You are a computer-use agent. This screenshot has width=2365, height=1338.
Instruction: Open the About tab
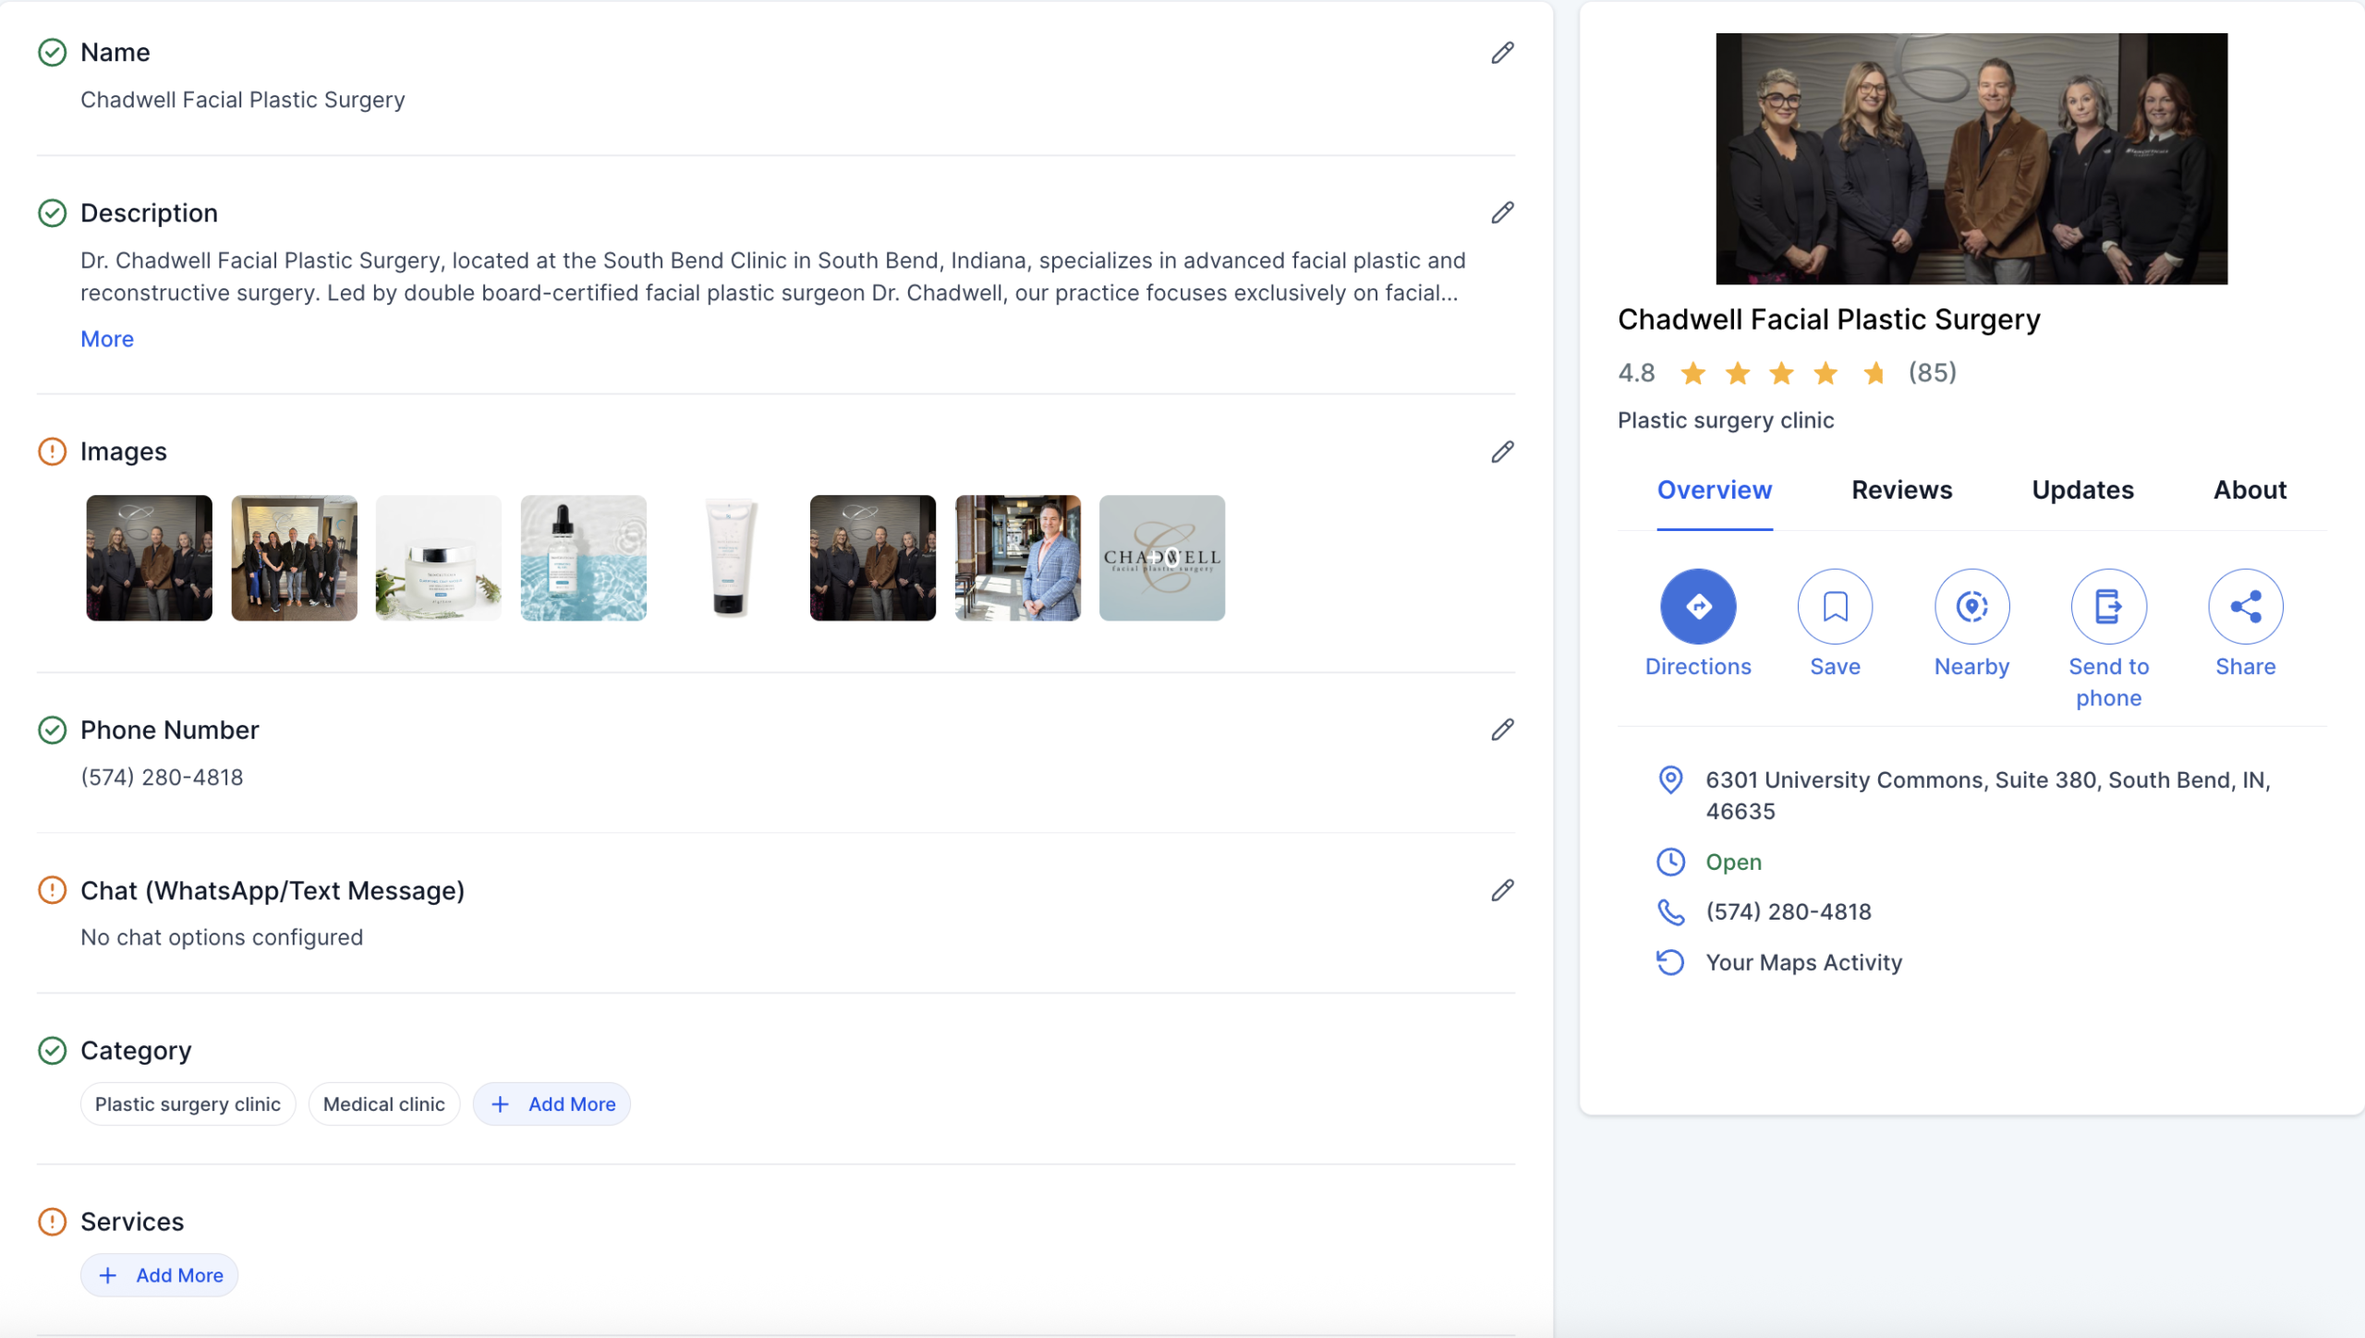coord(2250,490)
